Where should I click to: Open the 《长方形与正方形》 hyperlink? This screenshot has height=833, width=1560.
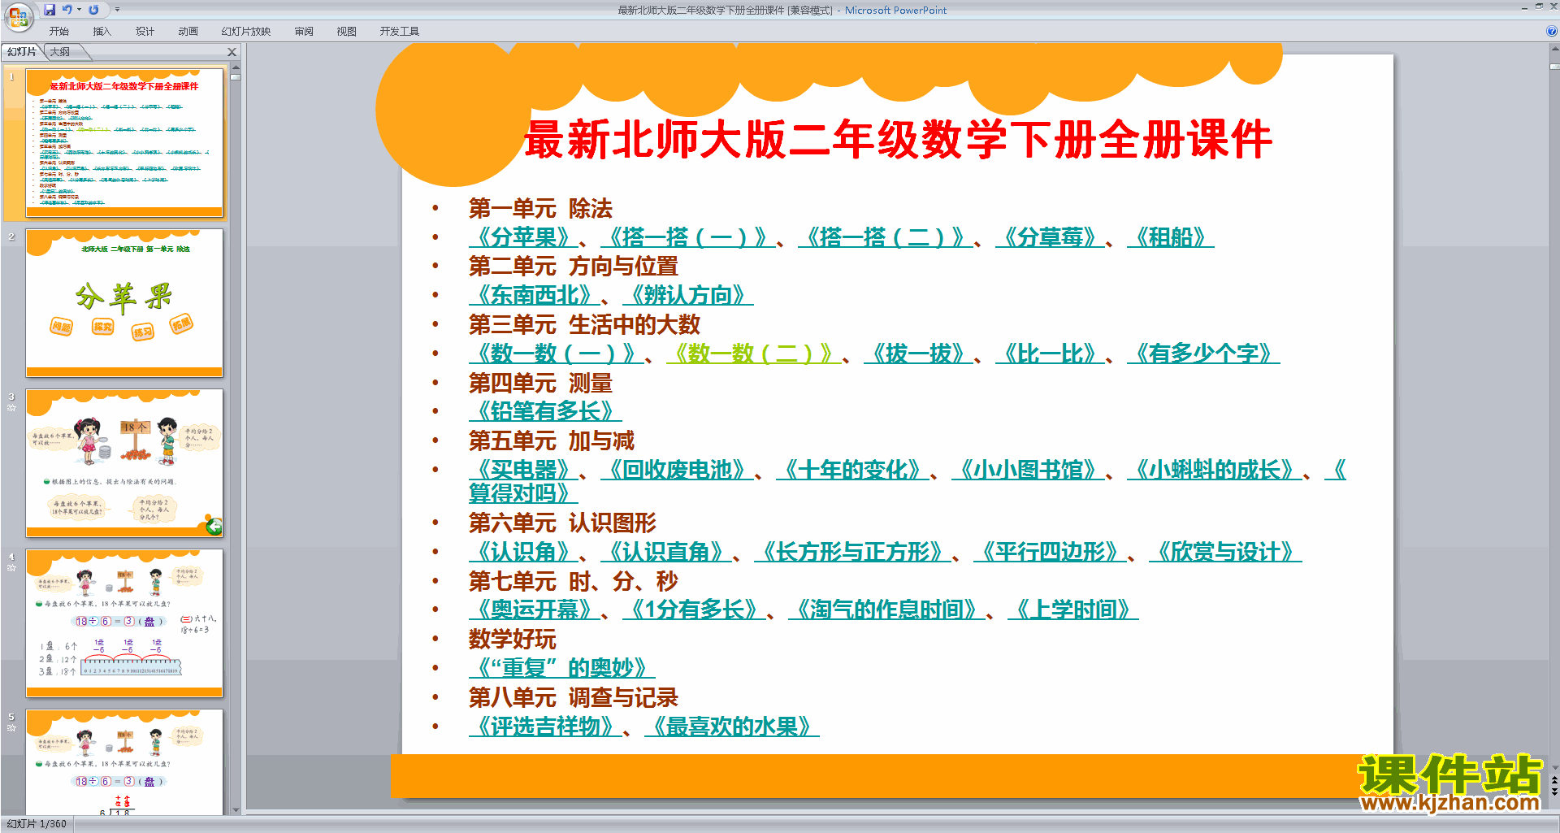(x=852, y=552)
